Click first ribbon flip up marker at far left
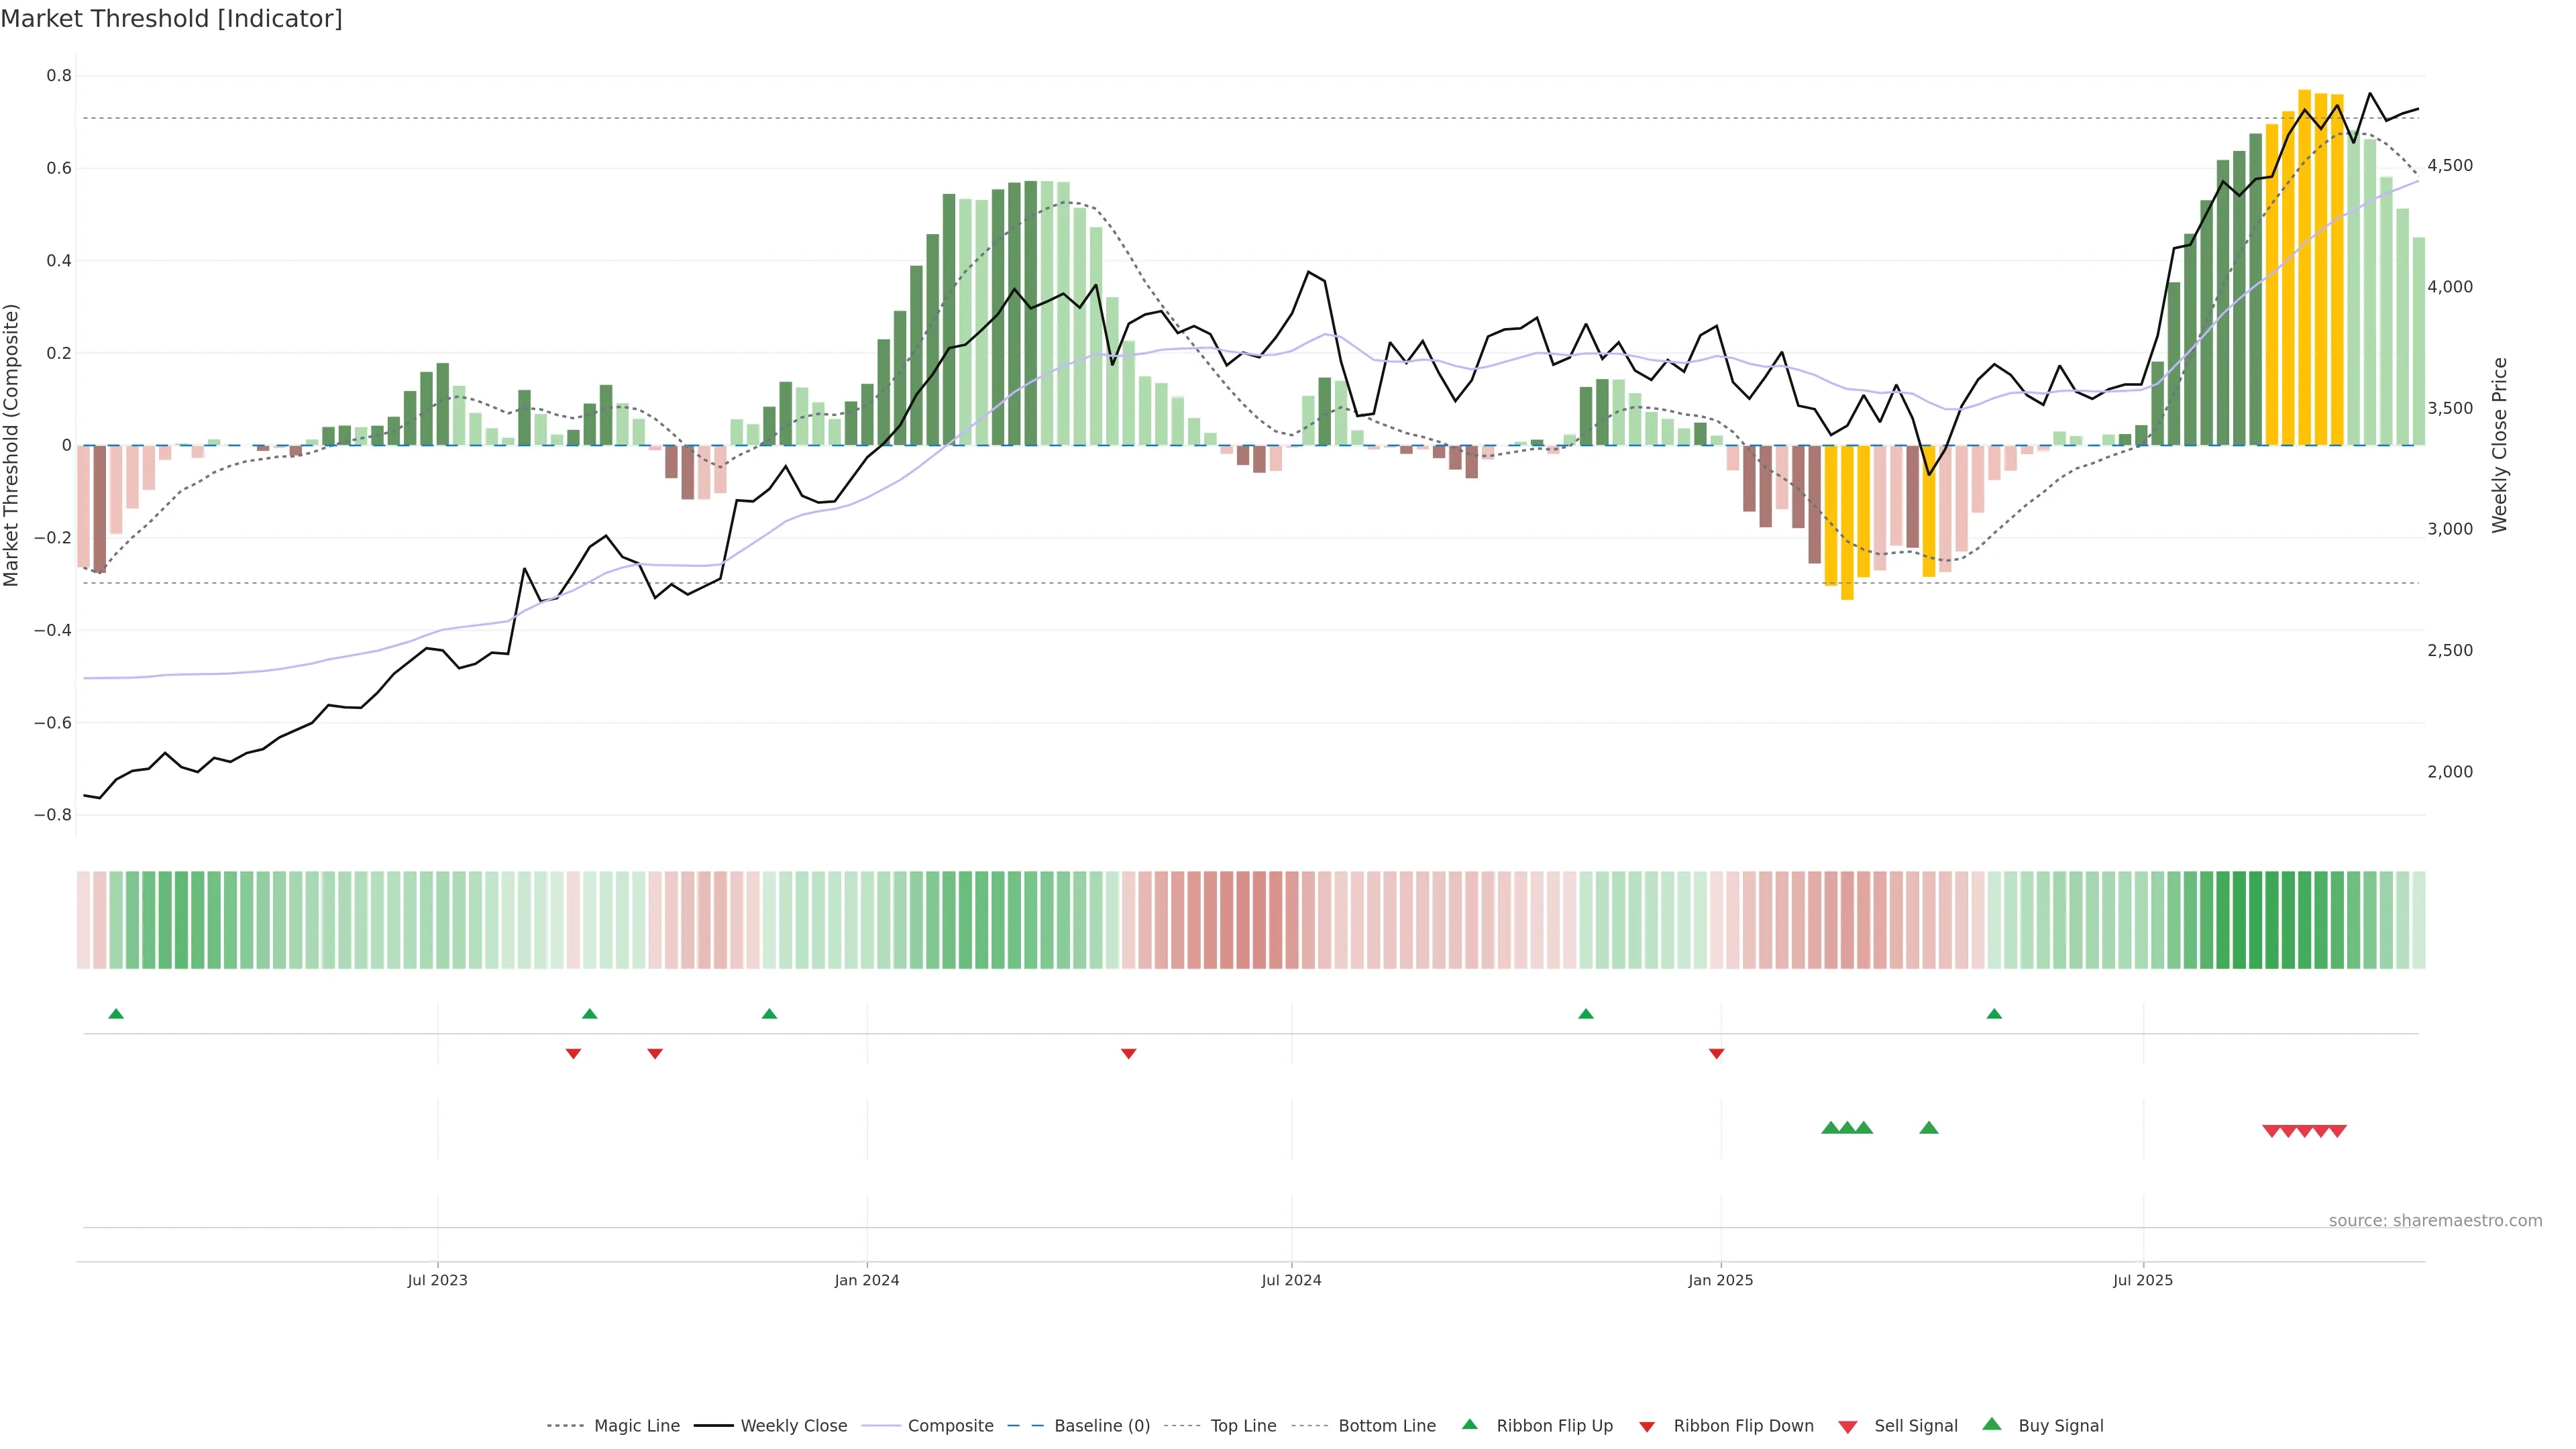2576x1449 pixels. 116,1014
